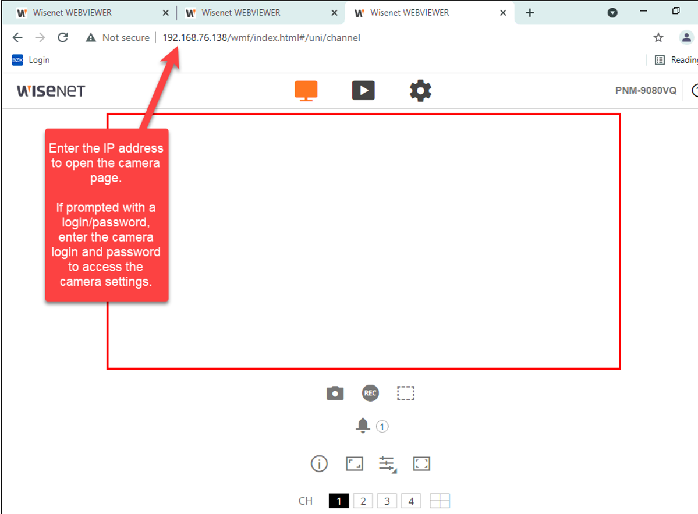Switch to channel 3

(387, 501)
